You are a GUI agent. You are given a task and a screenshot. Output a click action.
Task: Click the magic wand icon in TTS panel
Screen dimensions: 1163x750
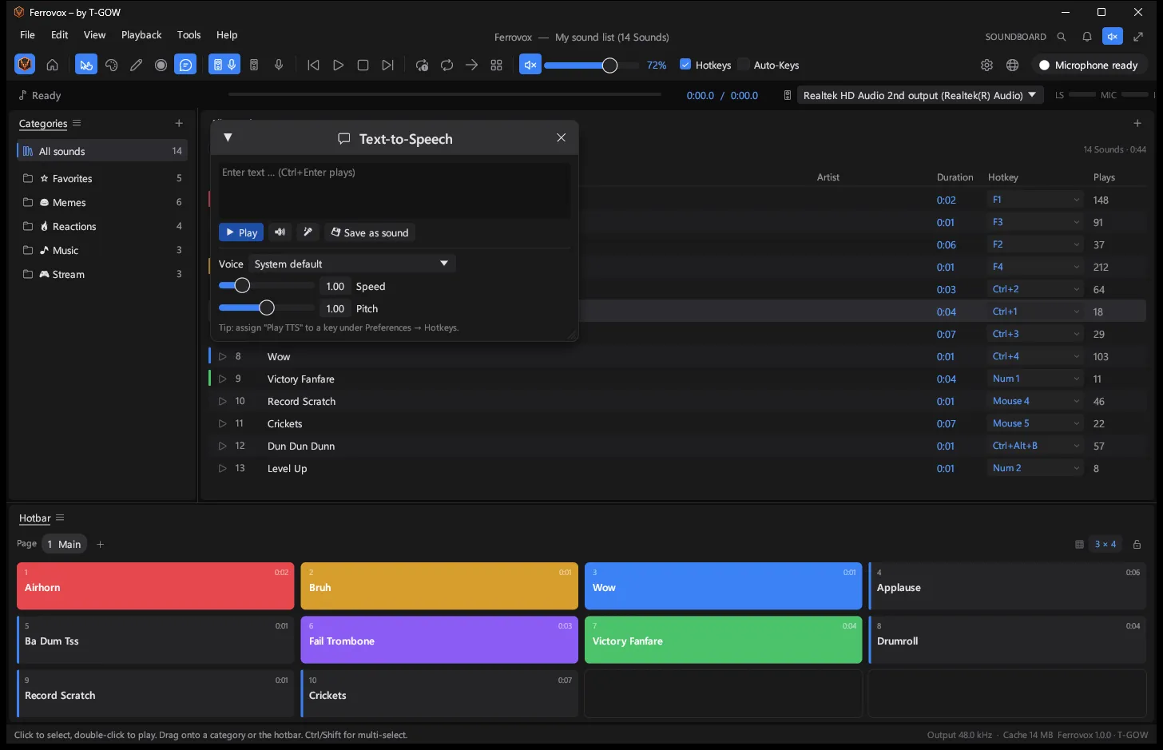coord(308,232)
